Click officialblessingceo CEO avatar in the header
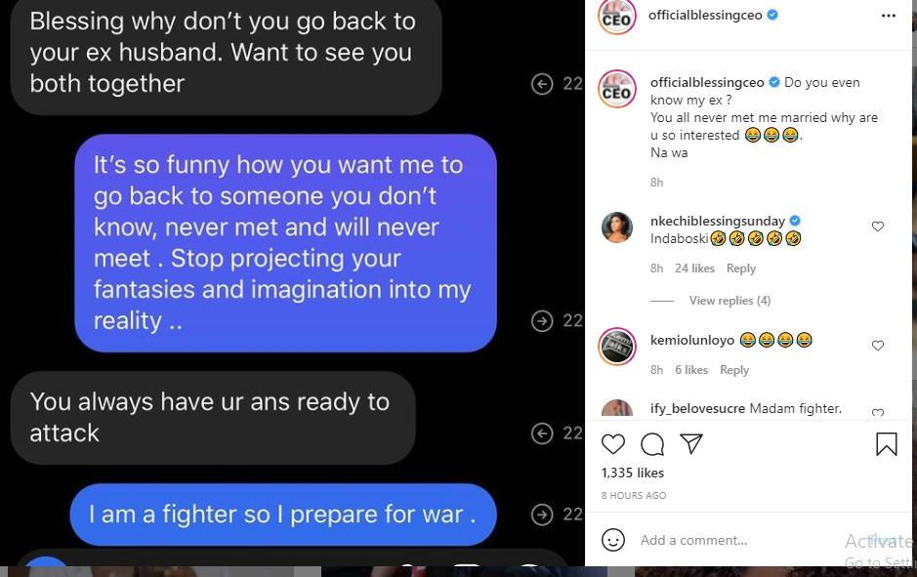 coord(616,18)
